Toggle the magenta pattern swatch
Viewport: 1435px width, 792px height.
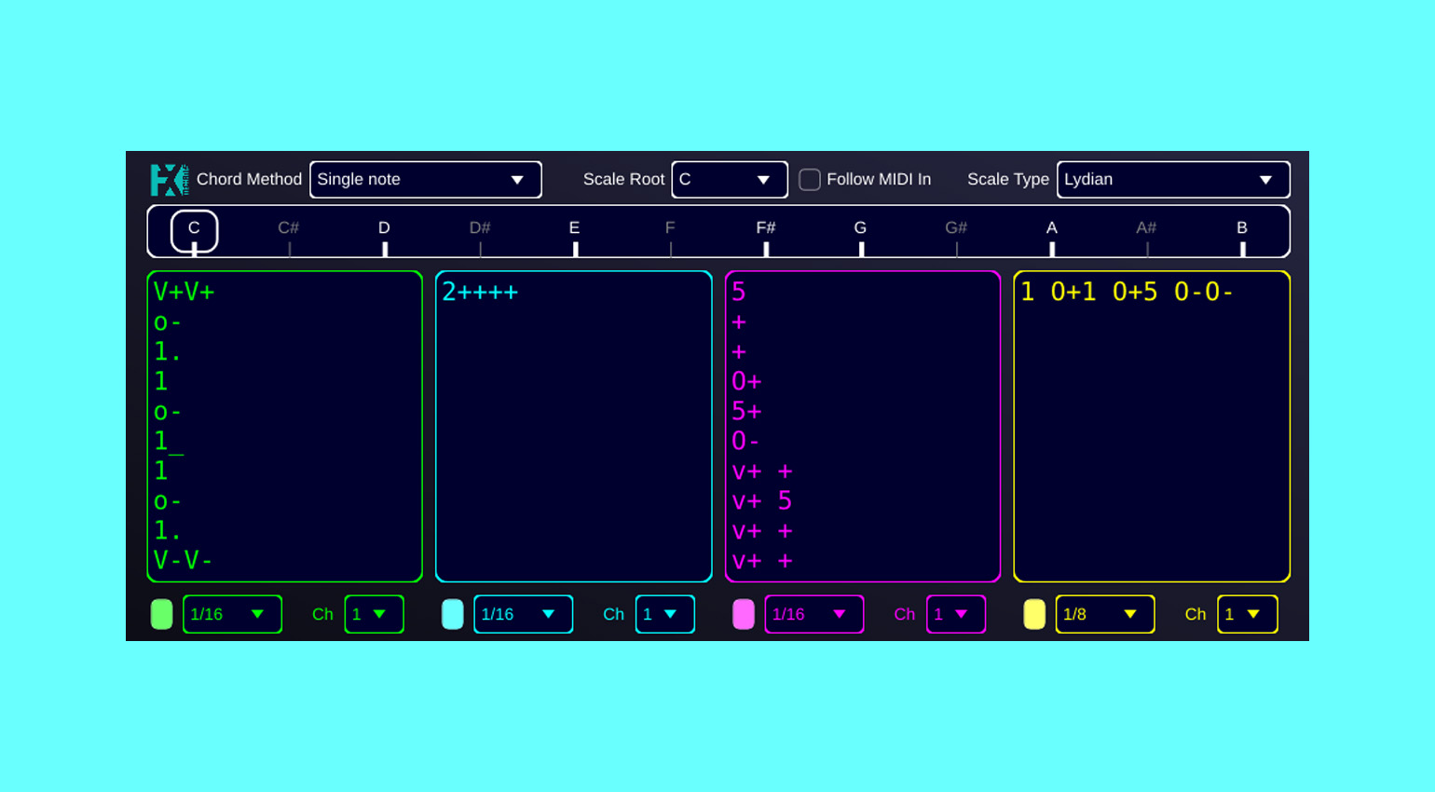click(744, 614)
